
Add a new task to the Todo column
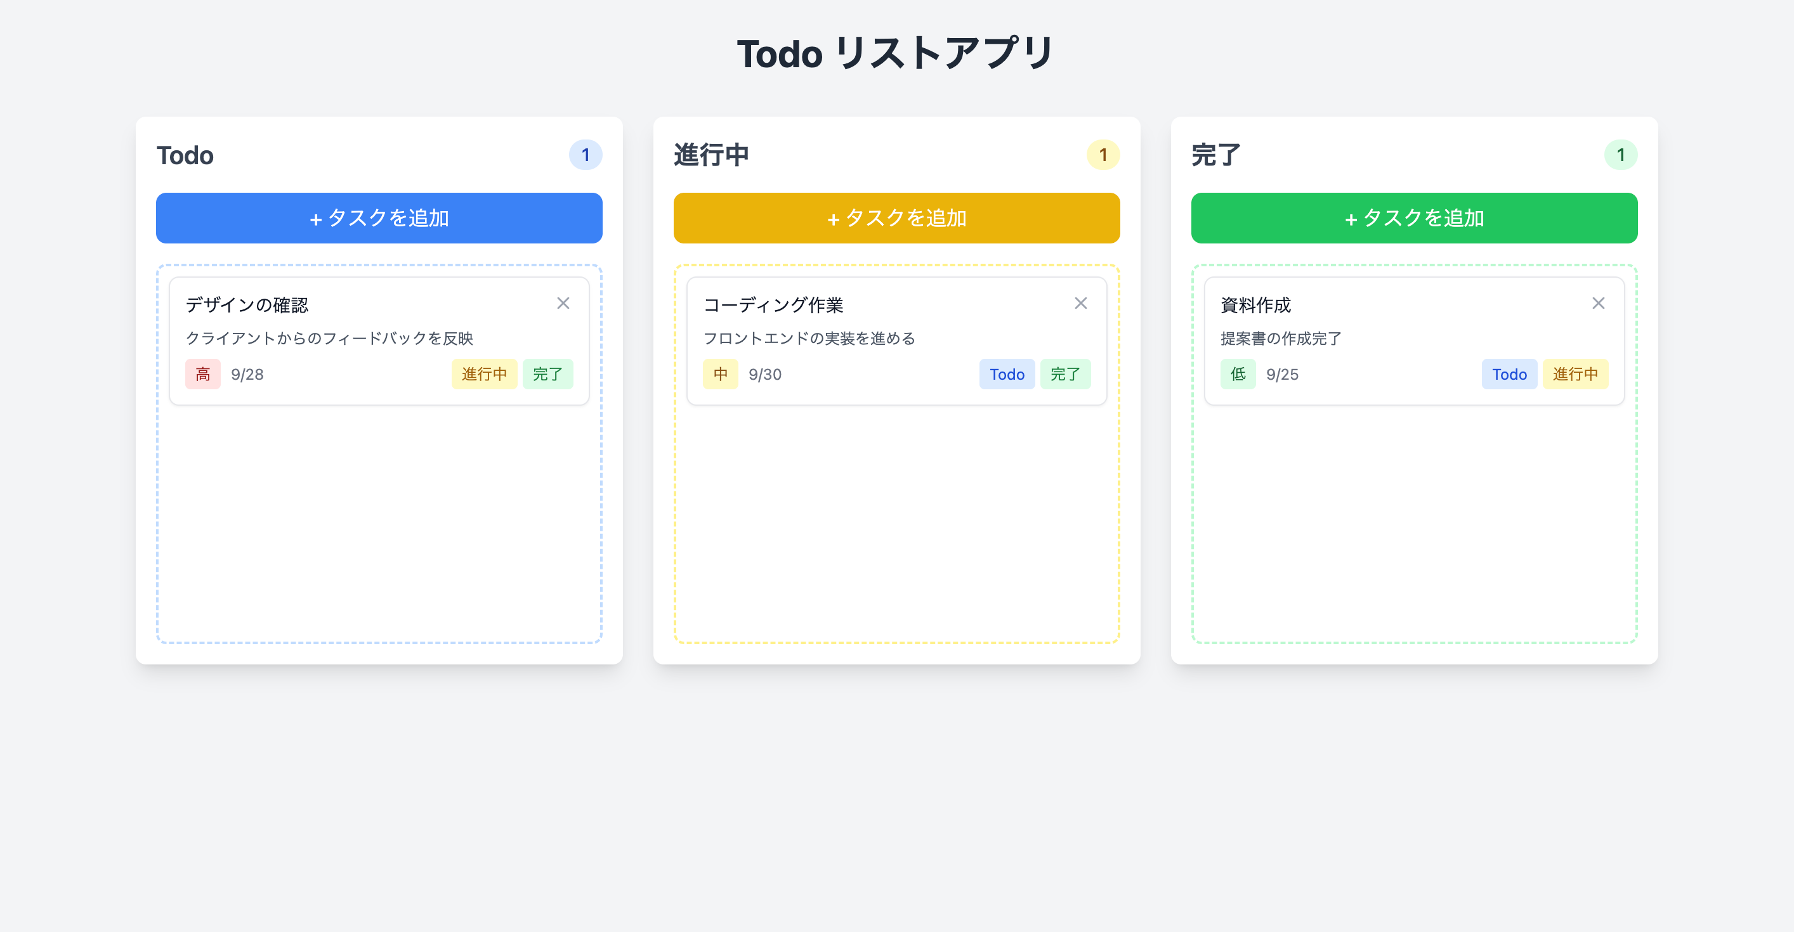[378, 218]
